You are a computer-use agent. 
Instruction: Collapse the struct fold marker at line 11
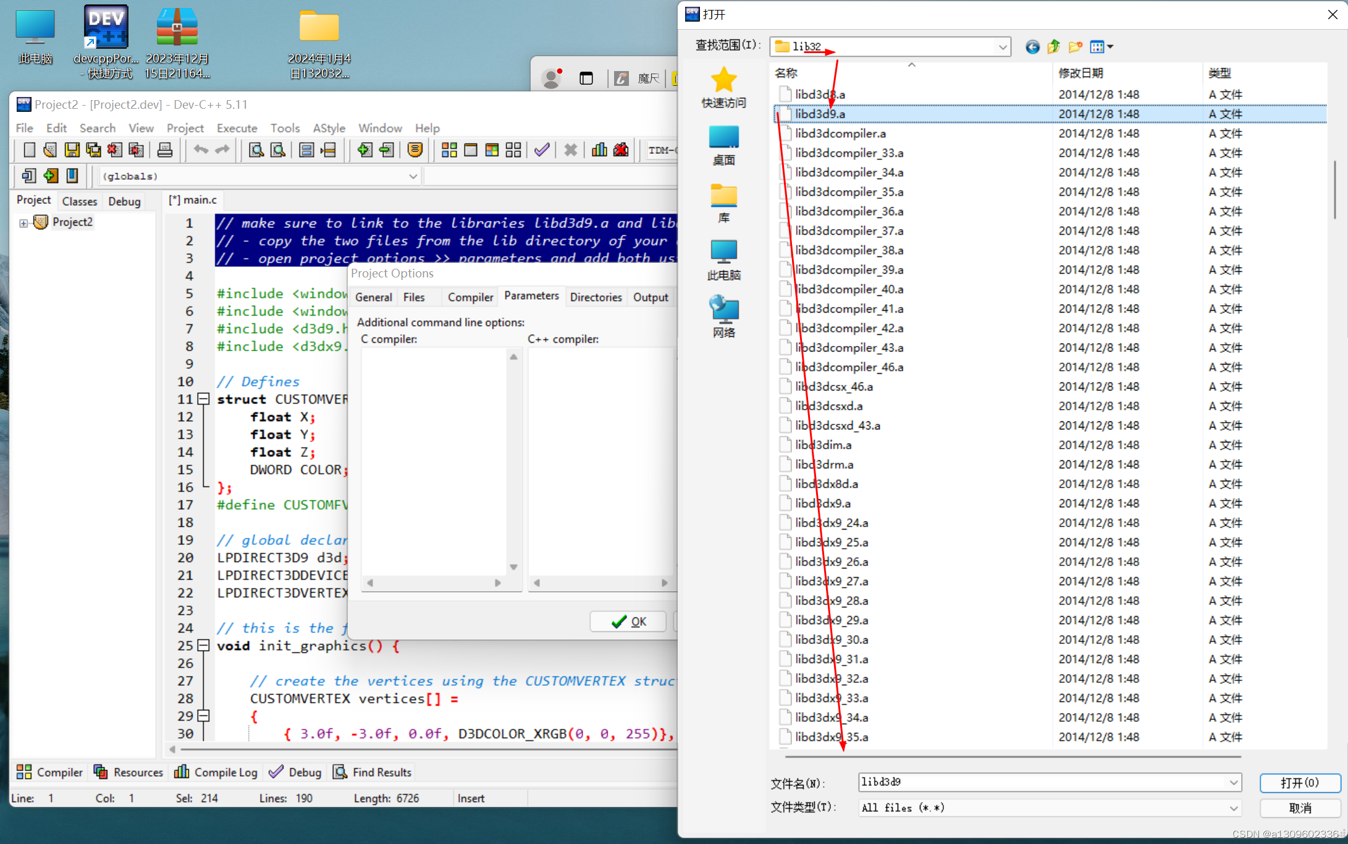pos(203,399)
